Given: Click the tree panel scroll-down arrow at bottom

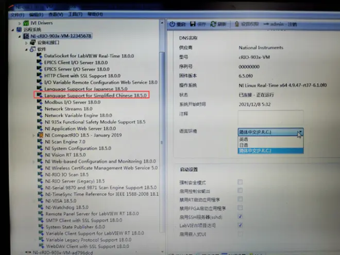Looking at the screenshot, I should (162, 251).
